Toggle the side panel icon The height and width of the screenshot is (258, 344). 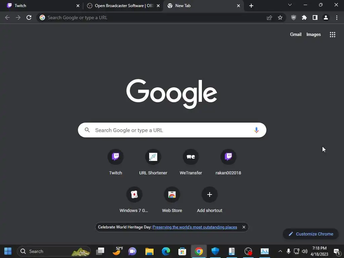(x=315, y=17)
